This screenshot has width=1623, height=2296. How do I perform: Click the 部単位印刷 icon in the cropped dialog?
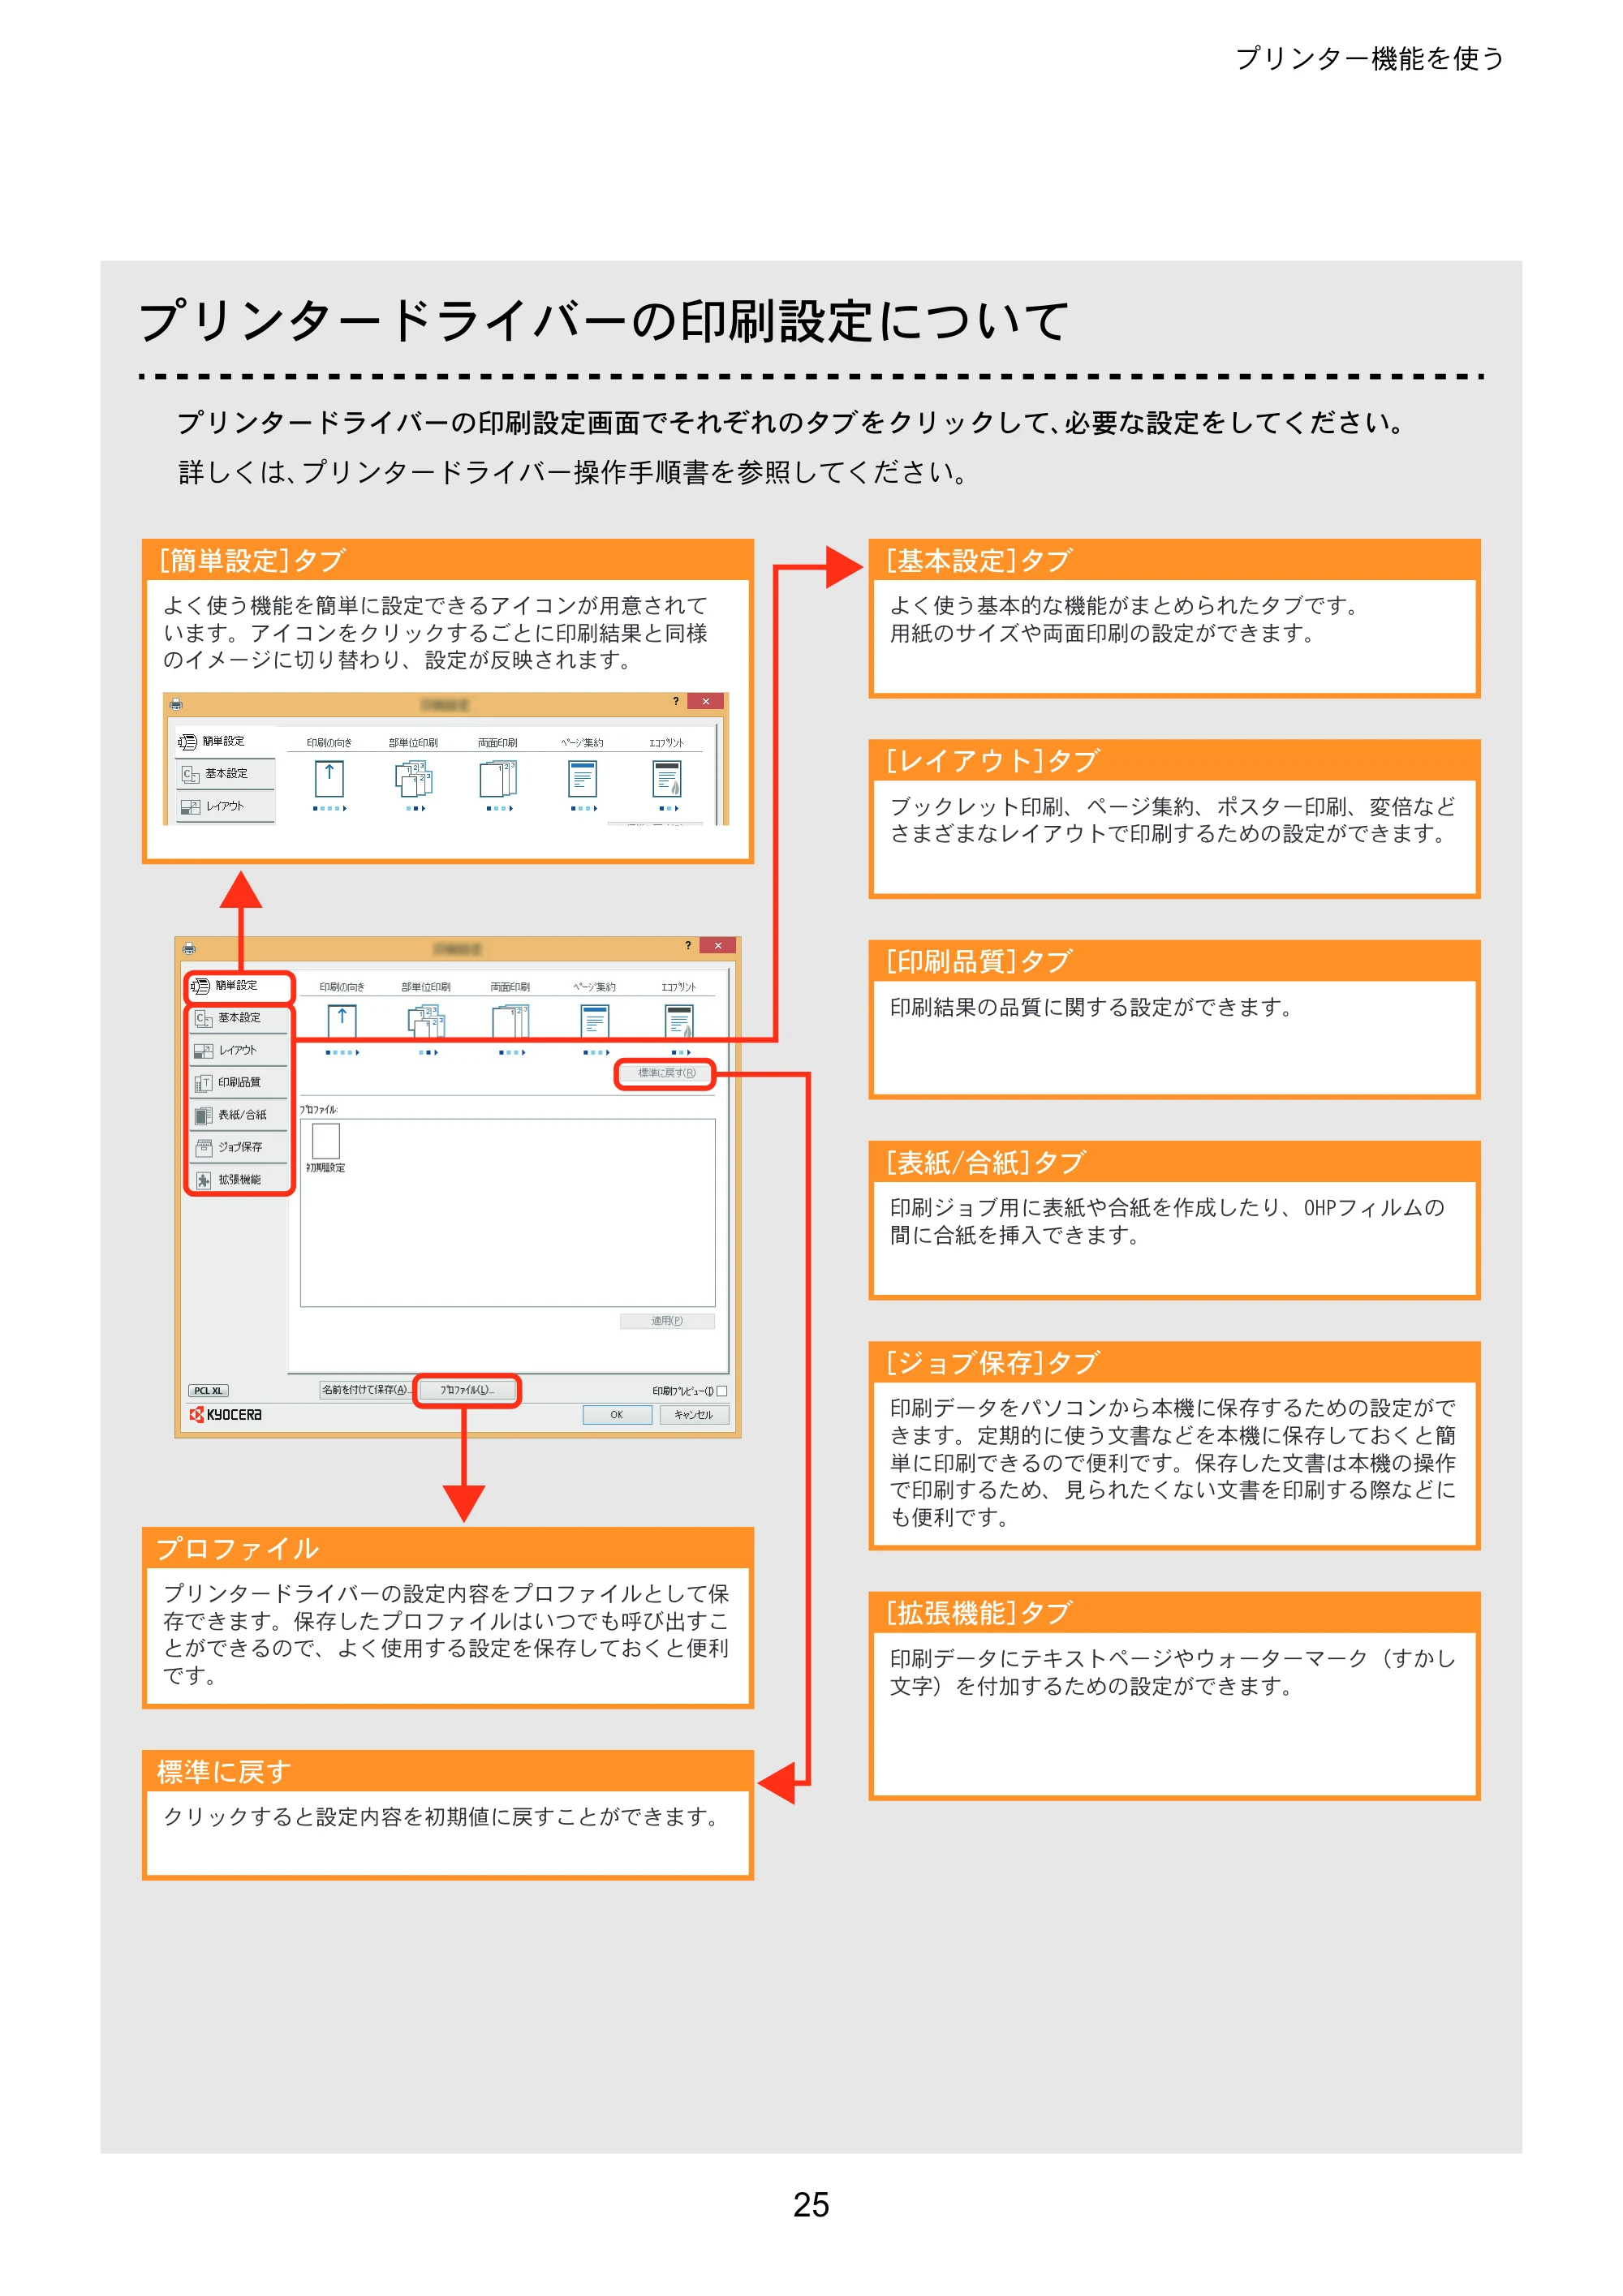click(x=414, y=778)
